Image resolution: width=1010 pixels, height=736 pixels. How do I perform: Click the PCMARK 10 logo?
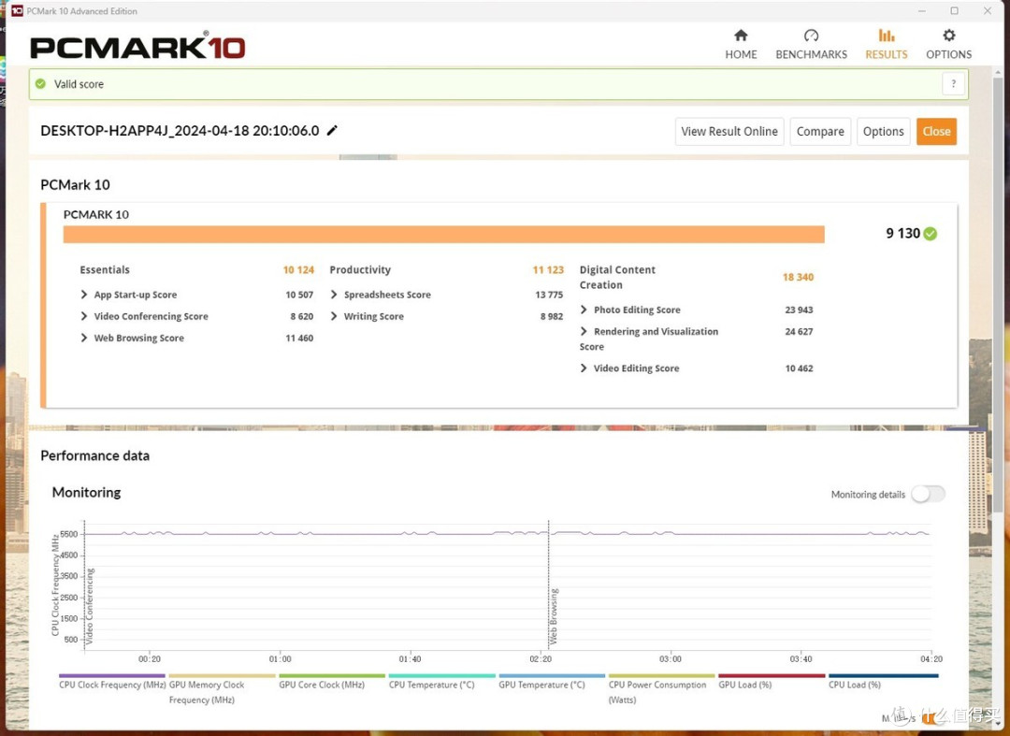coord(137,47)
